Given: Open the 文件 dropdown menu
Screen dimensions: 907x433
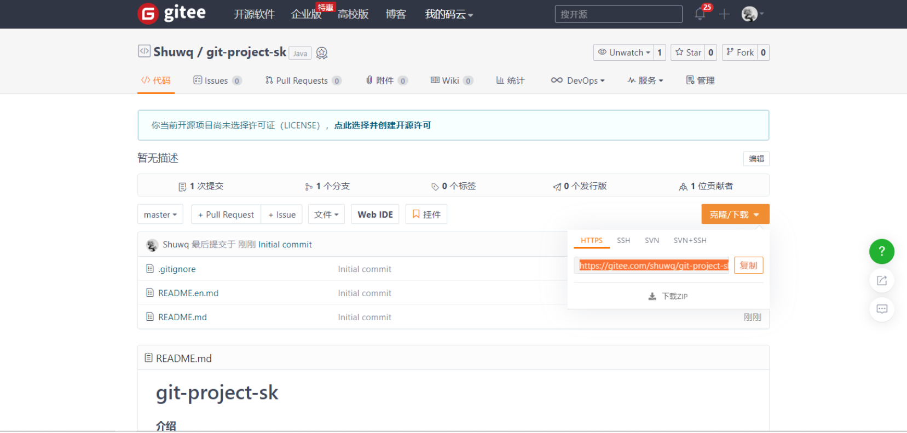Looking at the screenshot, I should point(326,215).
